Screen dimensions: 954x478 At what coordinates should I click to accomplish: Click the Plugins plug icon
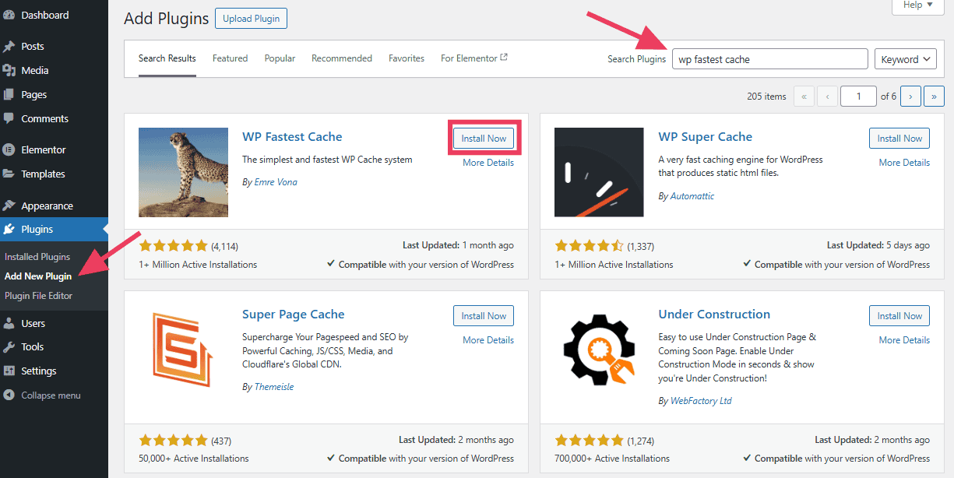coord(11,229)
